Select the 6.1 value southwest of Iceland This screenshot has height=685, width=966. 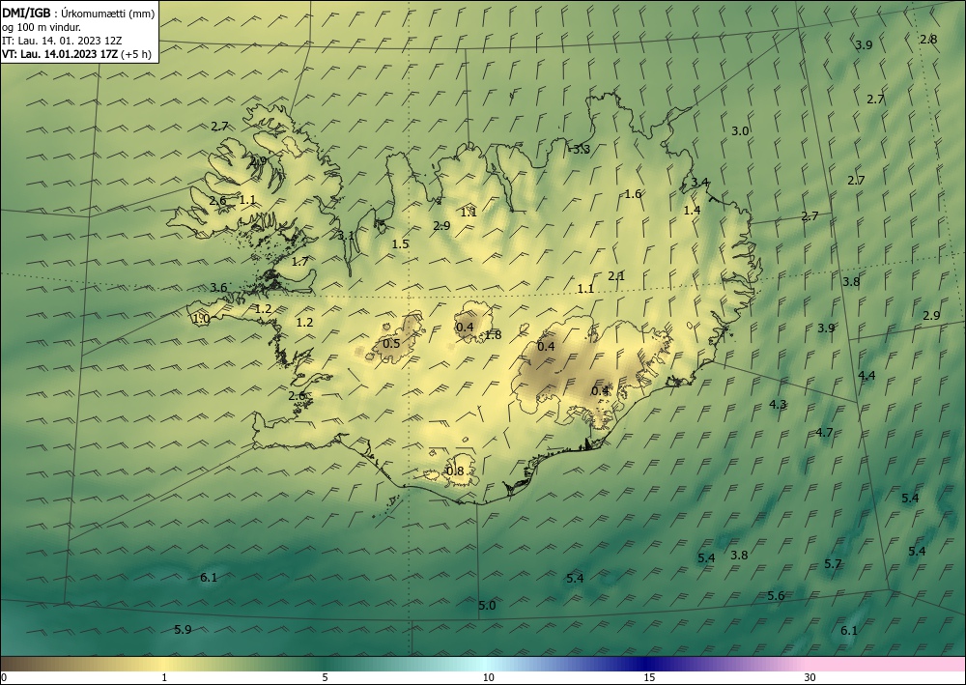[209, 578]
